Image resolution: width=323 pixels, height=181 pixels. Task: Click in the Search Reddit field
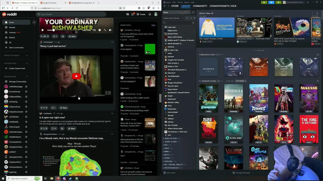pyautogui.click(x=71, y=14)
